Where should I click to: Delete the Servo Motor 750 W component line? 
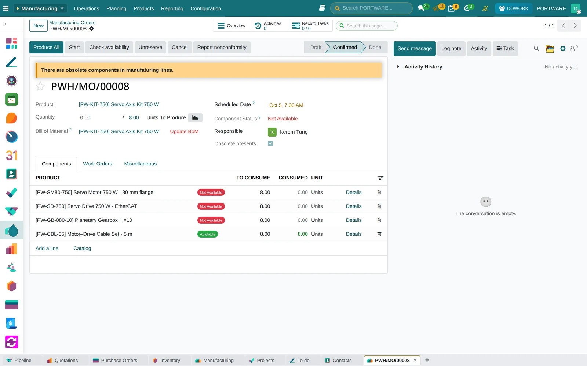pyautogui.click(x=379, y=192)
